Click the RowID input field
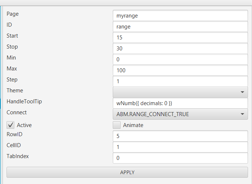The width and height of the screenshot is (252, 184). pos(180,136)
